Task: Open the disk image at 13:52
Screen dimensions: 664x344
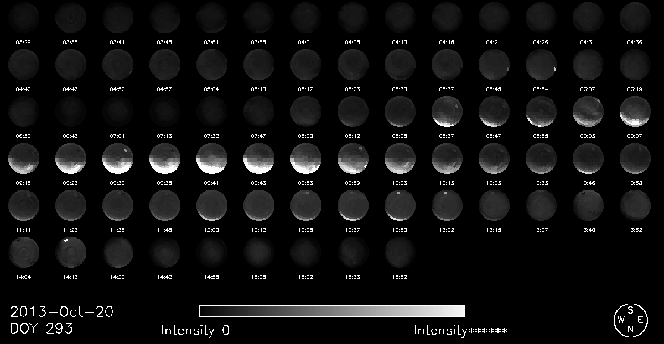Action: click(x=635, y=206)
